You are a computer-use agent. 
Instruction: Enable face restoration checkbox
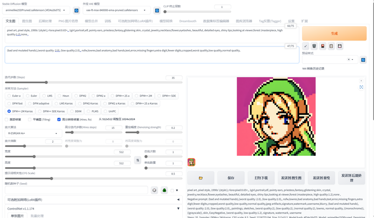coord(7,120)
